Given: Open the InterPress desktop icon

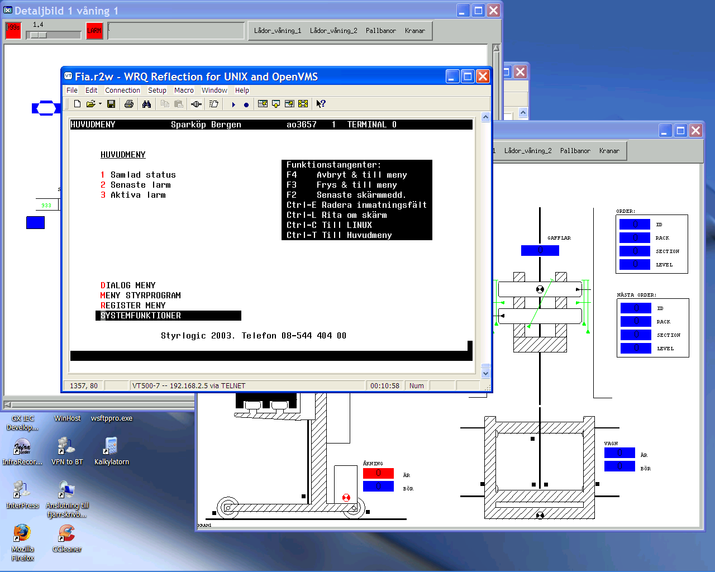Looking at the screenshot, I should [x=22, y=495].
